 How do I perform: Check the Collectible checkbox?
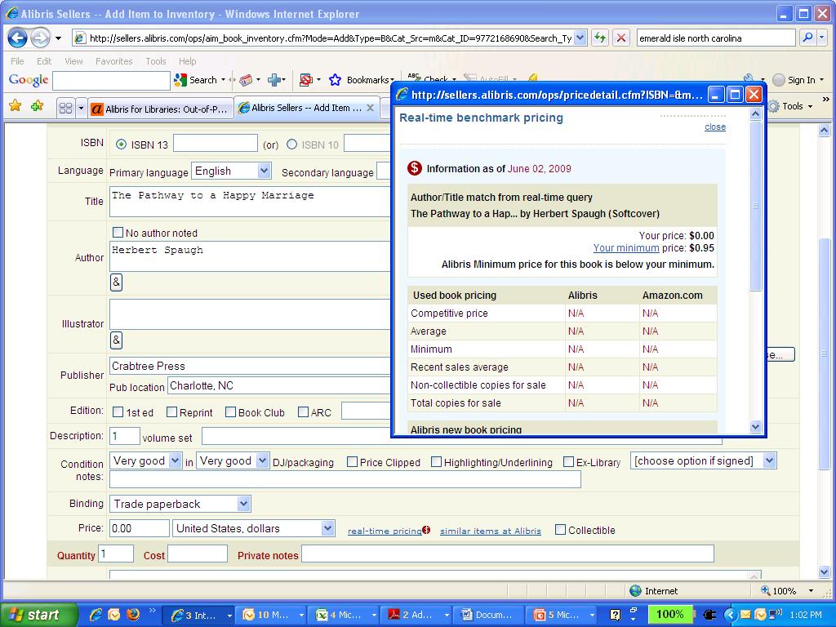click(x=560, y=529)
